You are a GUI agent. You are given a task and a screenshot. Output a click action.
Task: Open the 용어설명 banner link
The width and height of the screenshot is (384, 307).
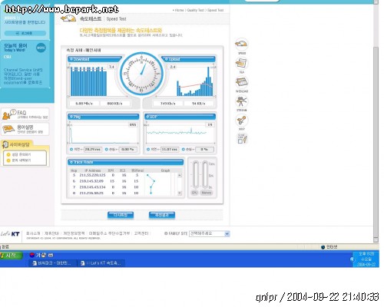pyautogui.click(x=25, y=129)
